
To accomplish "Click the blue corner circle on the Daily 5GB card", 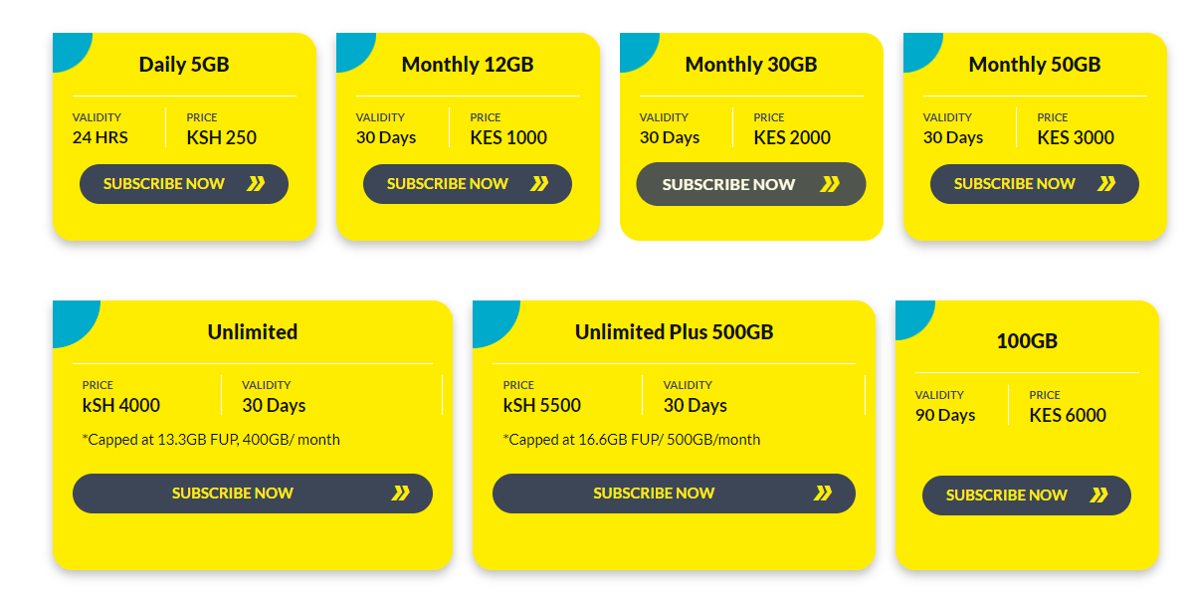I will (x=66, y=48).
